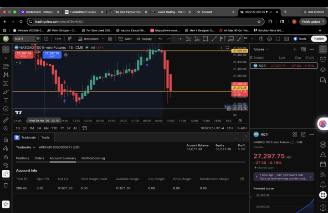
Task: Toggle lock all drawings
Action: (5, 157)
